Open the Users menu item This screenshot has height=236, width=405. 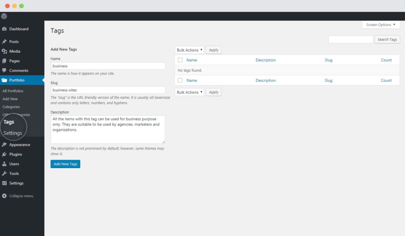click(x=14, y=164)
